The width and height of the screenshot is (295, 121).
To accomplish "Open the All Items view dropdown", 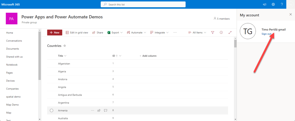I will 197,33.
